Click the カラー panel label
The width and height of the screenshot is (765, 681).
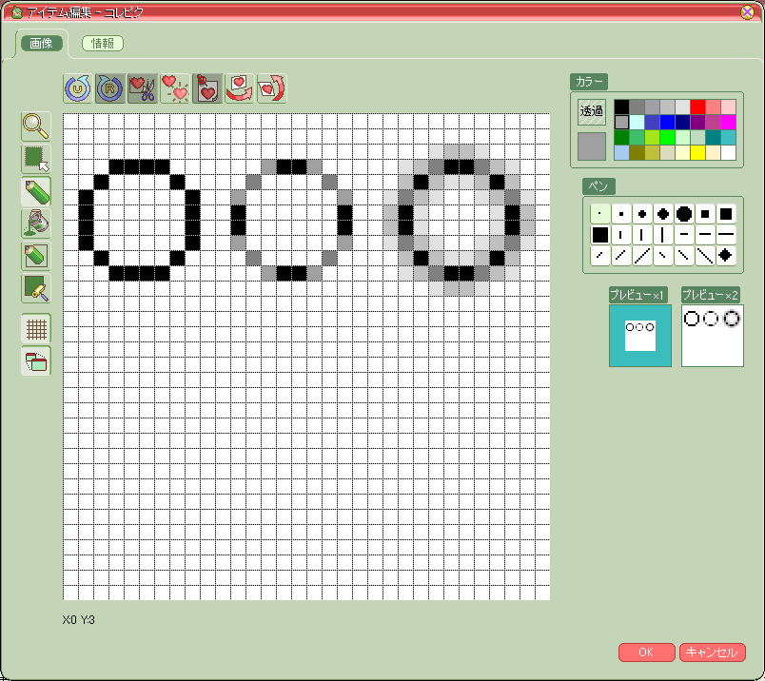pyautogui.click(x=589, y=82)
